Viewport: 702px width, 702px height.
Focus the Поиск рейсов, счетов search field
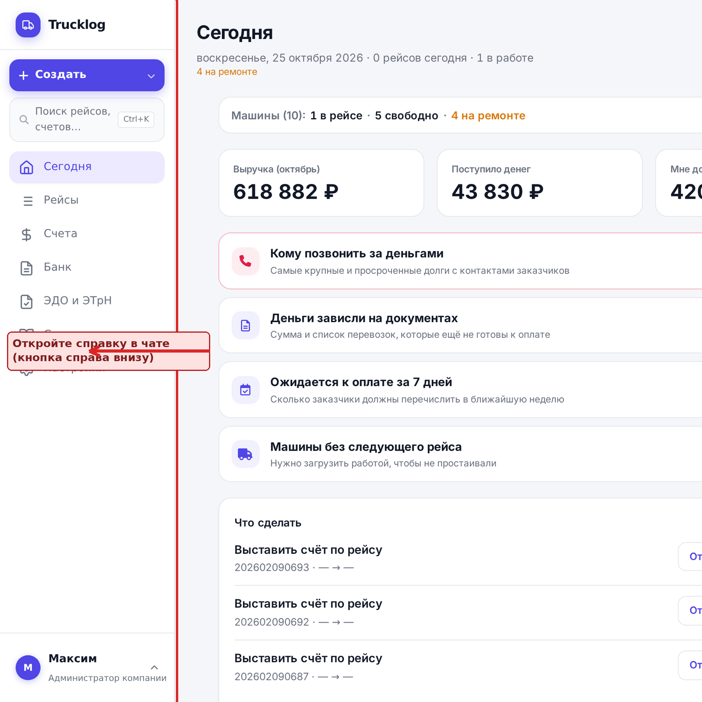[x=87, y=119]
